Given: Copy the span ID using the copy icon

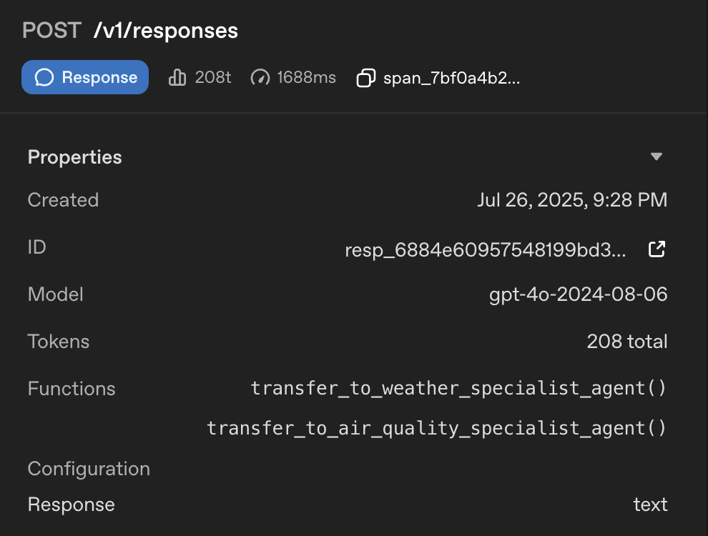Looking at the screenshot, I should coord(365,78).
